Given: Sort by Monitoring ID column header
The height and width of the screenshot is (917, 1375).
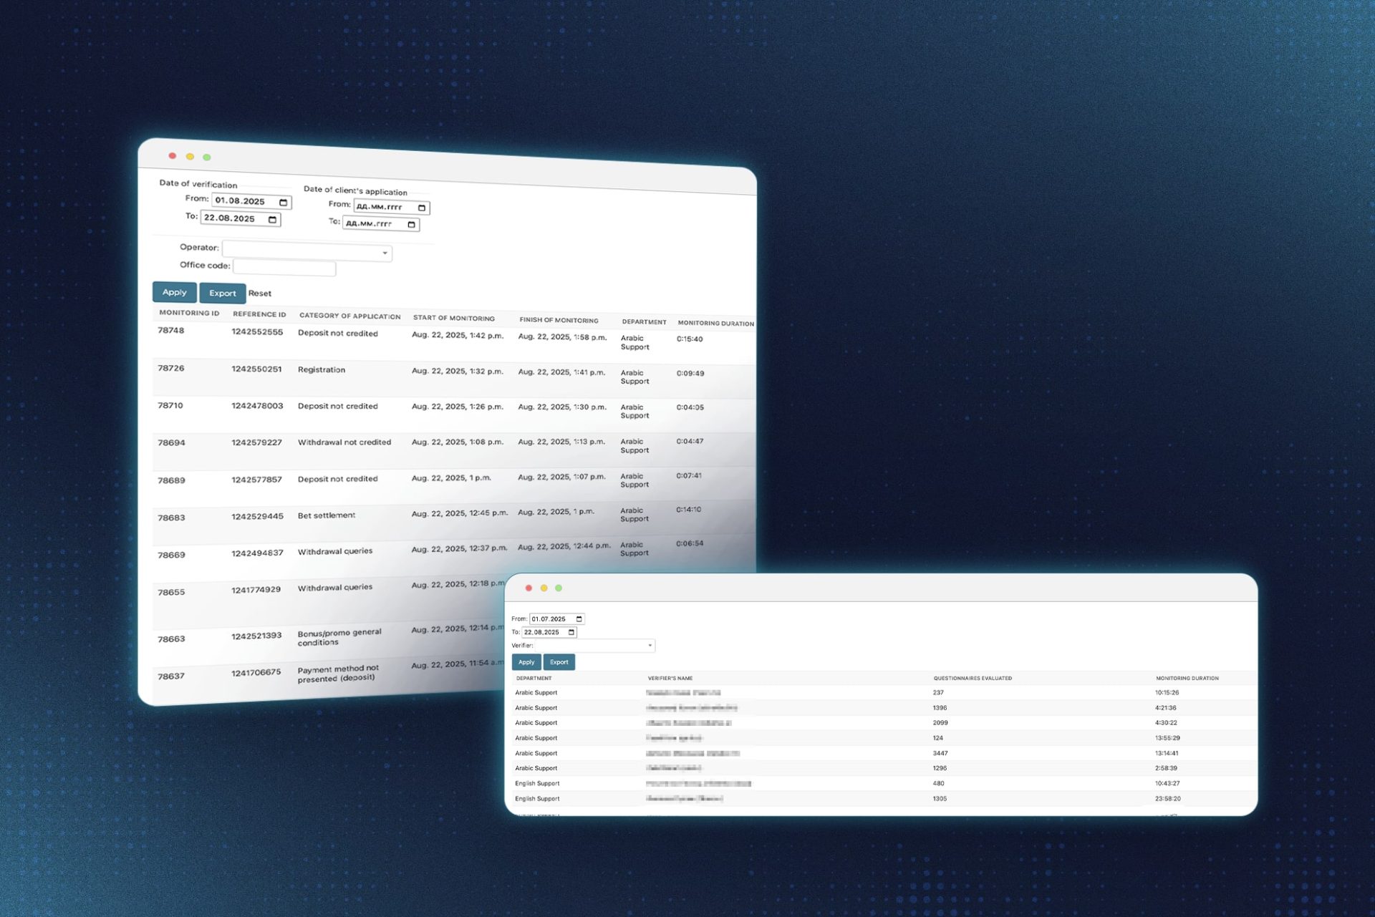Looking at the screenshot, I should click(x=189, y=313).
